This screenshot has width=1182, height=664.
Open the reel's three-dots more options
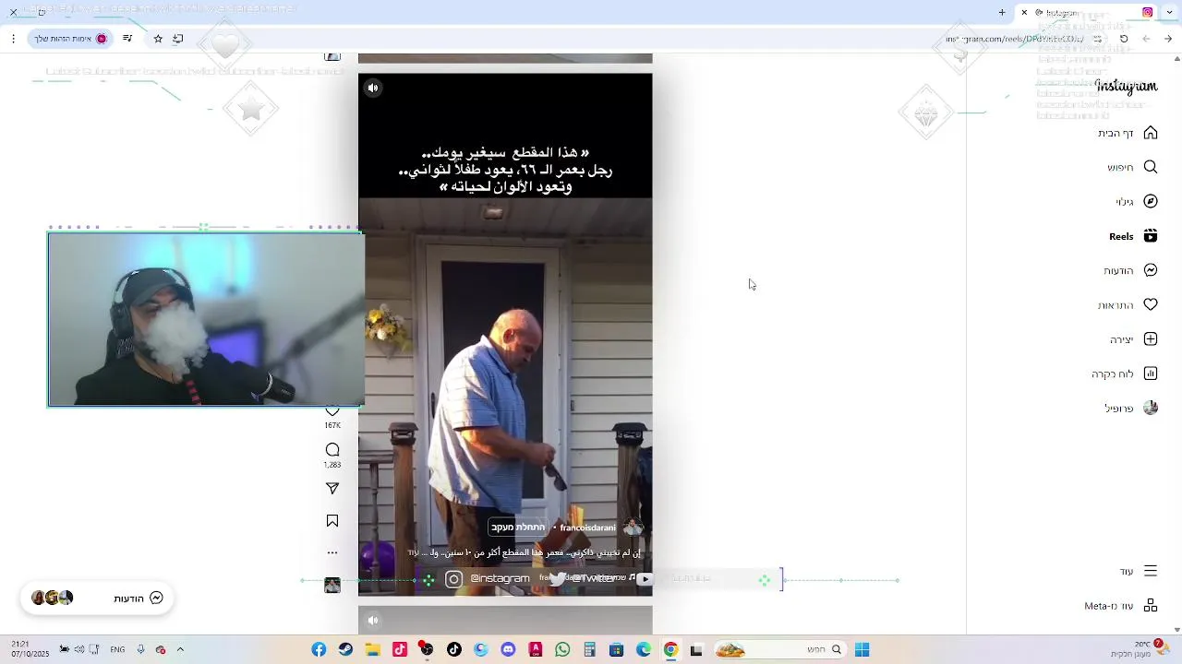coord(332,552)
